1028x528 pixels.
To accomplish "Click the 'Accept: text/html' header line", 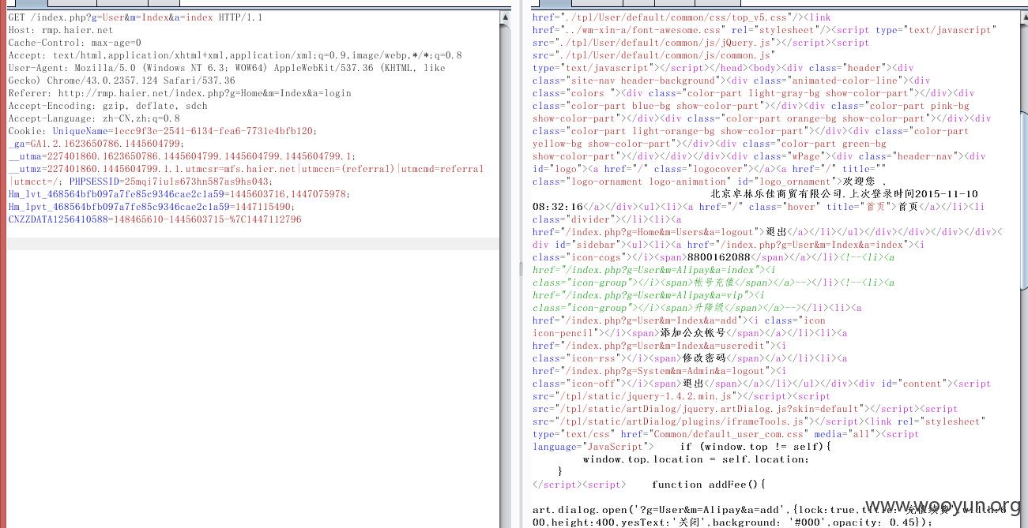I will [235, 55].
